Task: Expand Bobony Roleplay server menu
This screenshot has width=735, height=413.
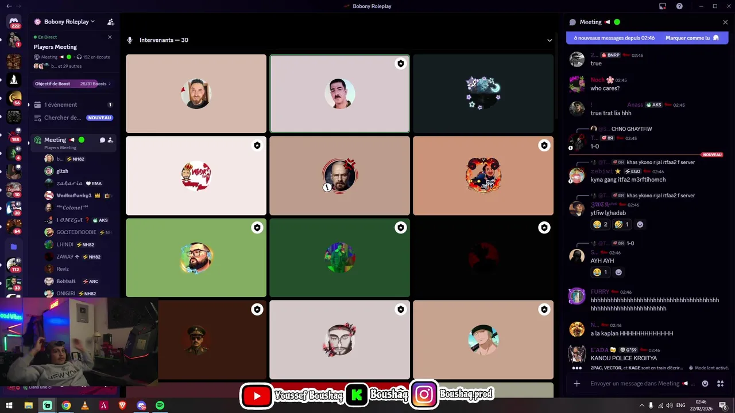Action: [64, 22]
